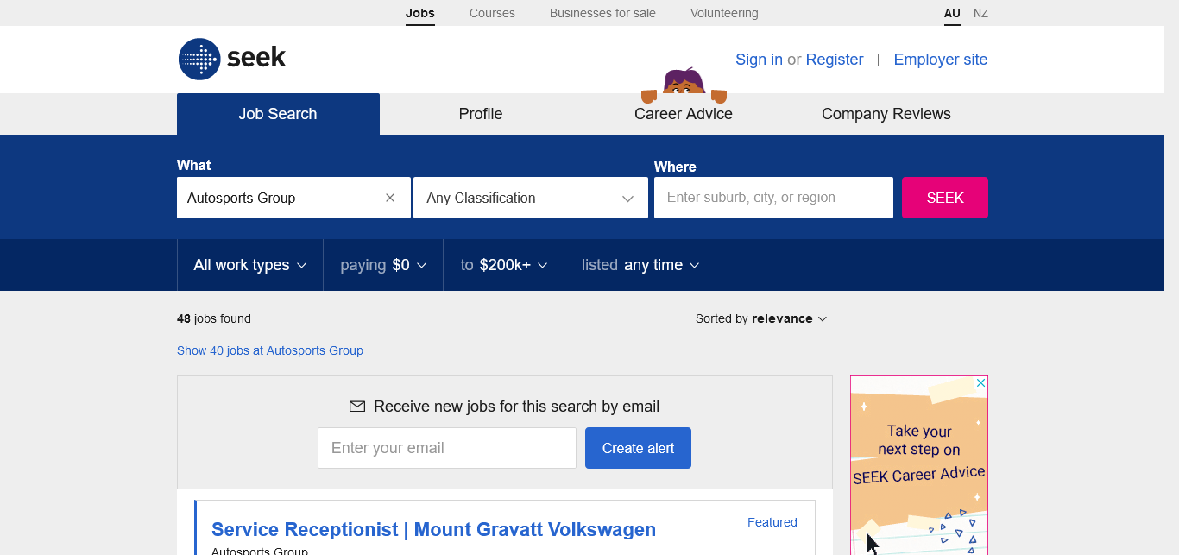Close the Career Advice advertisement
Screen dimensions: 1179x555
pos(980,382)
